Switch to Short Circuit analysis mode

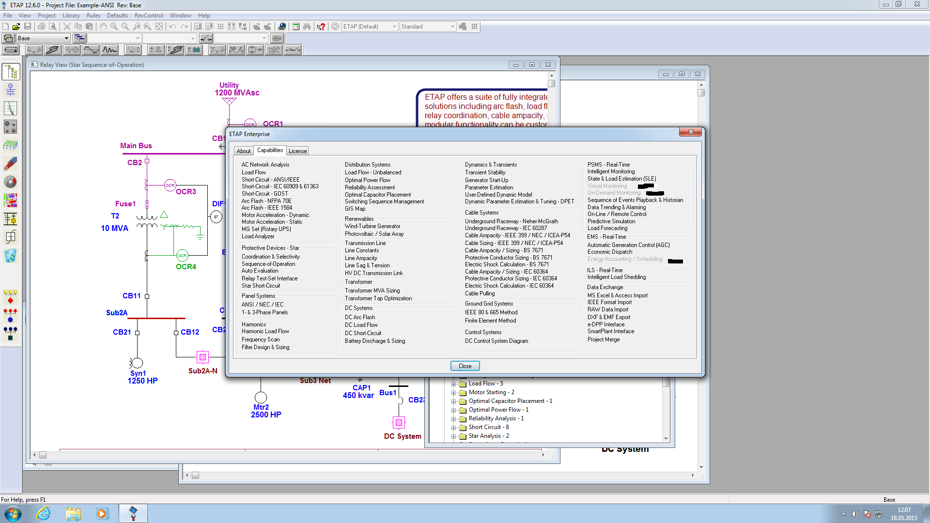click(x=53, y=49)
